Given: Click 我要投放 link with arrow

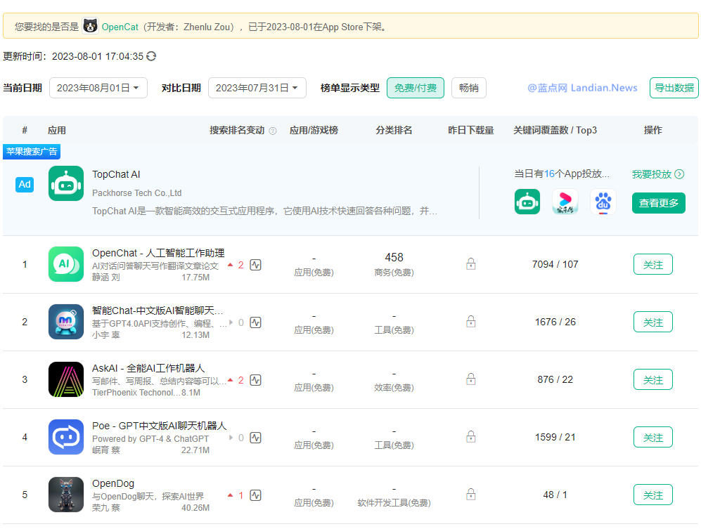Looking at the screenshot, I should 657,174.
